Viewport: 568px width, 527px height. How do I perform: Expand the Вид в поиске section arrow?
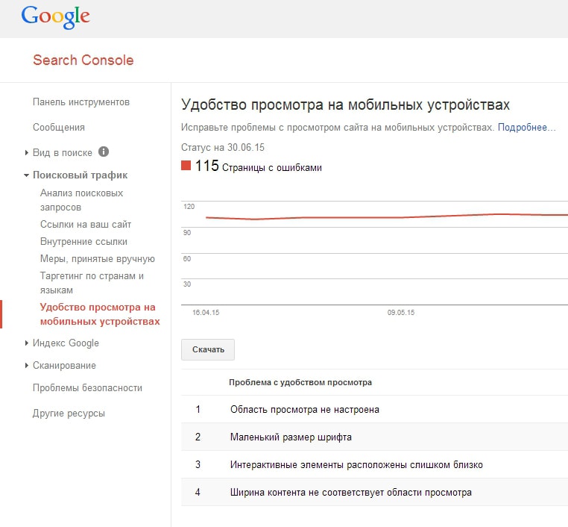tap(26, 153)
